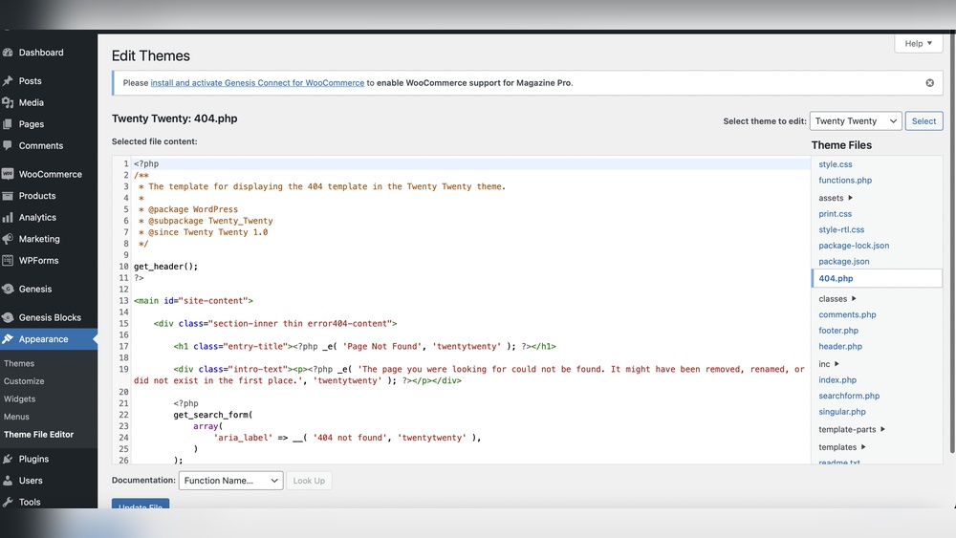This screenshot has width=956, height=538.
Task: Open the Function Name documentation dropdown
Action: [230, 480]
